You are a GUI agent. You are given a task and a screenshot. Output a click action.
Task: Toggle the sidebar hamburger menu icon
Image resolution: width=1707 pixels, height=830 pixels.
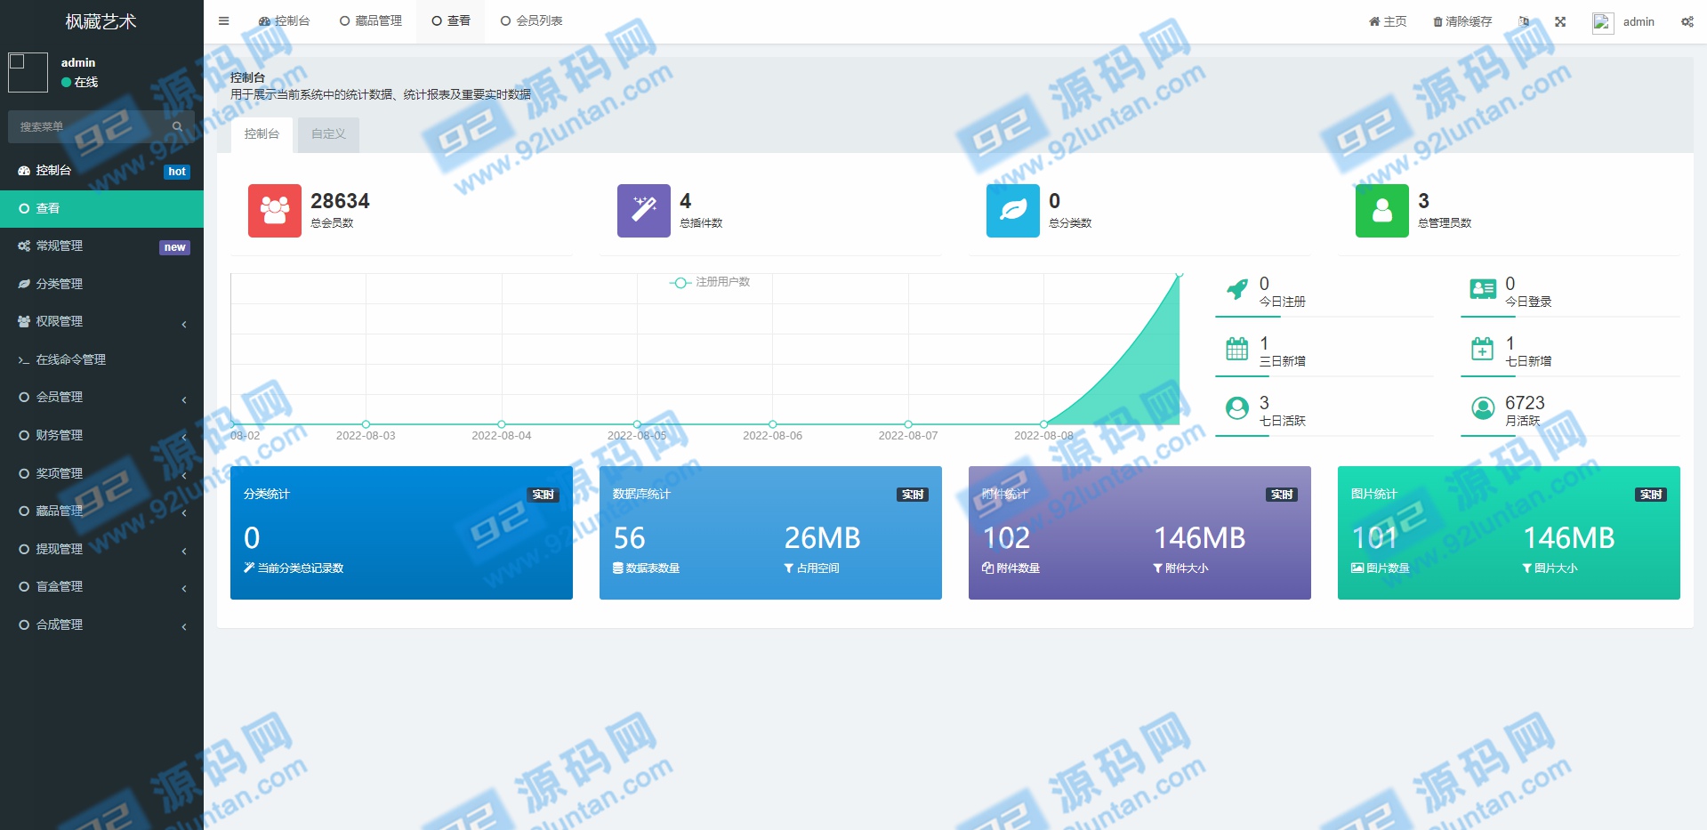click(224, 20)
